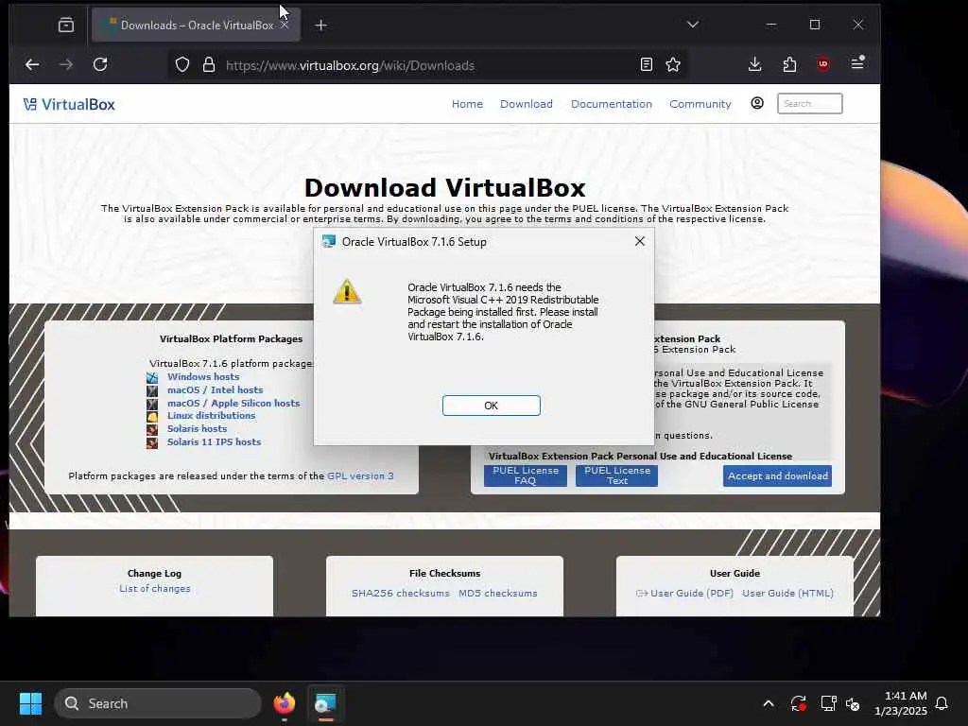
Task: Open Firefox tab overview icon
Action: pyautogui.click(x=65, y=26)
